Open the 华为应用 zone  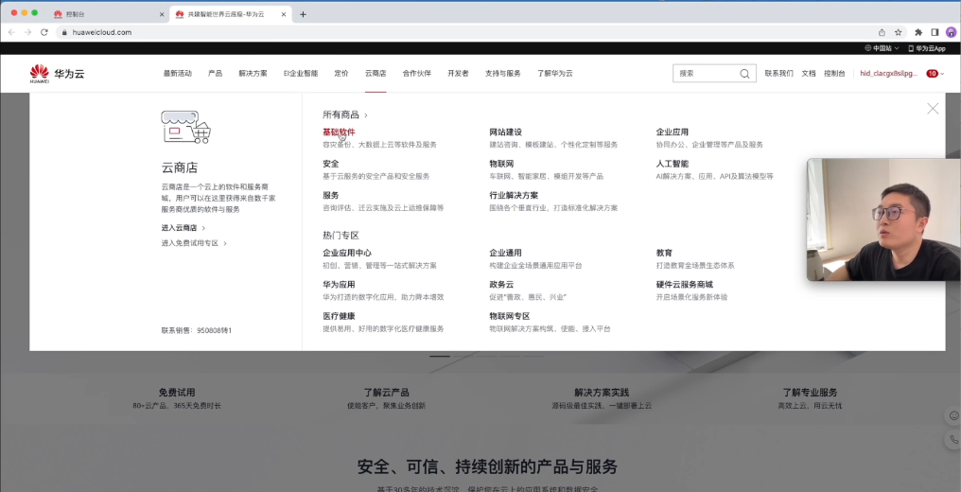[x=339, y=285]
